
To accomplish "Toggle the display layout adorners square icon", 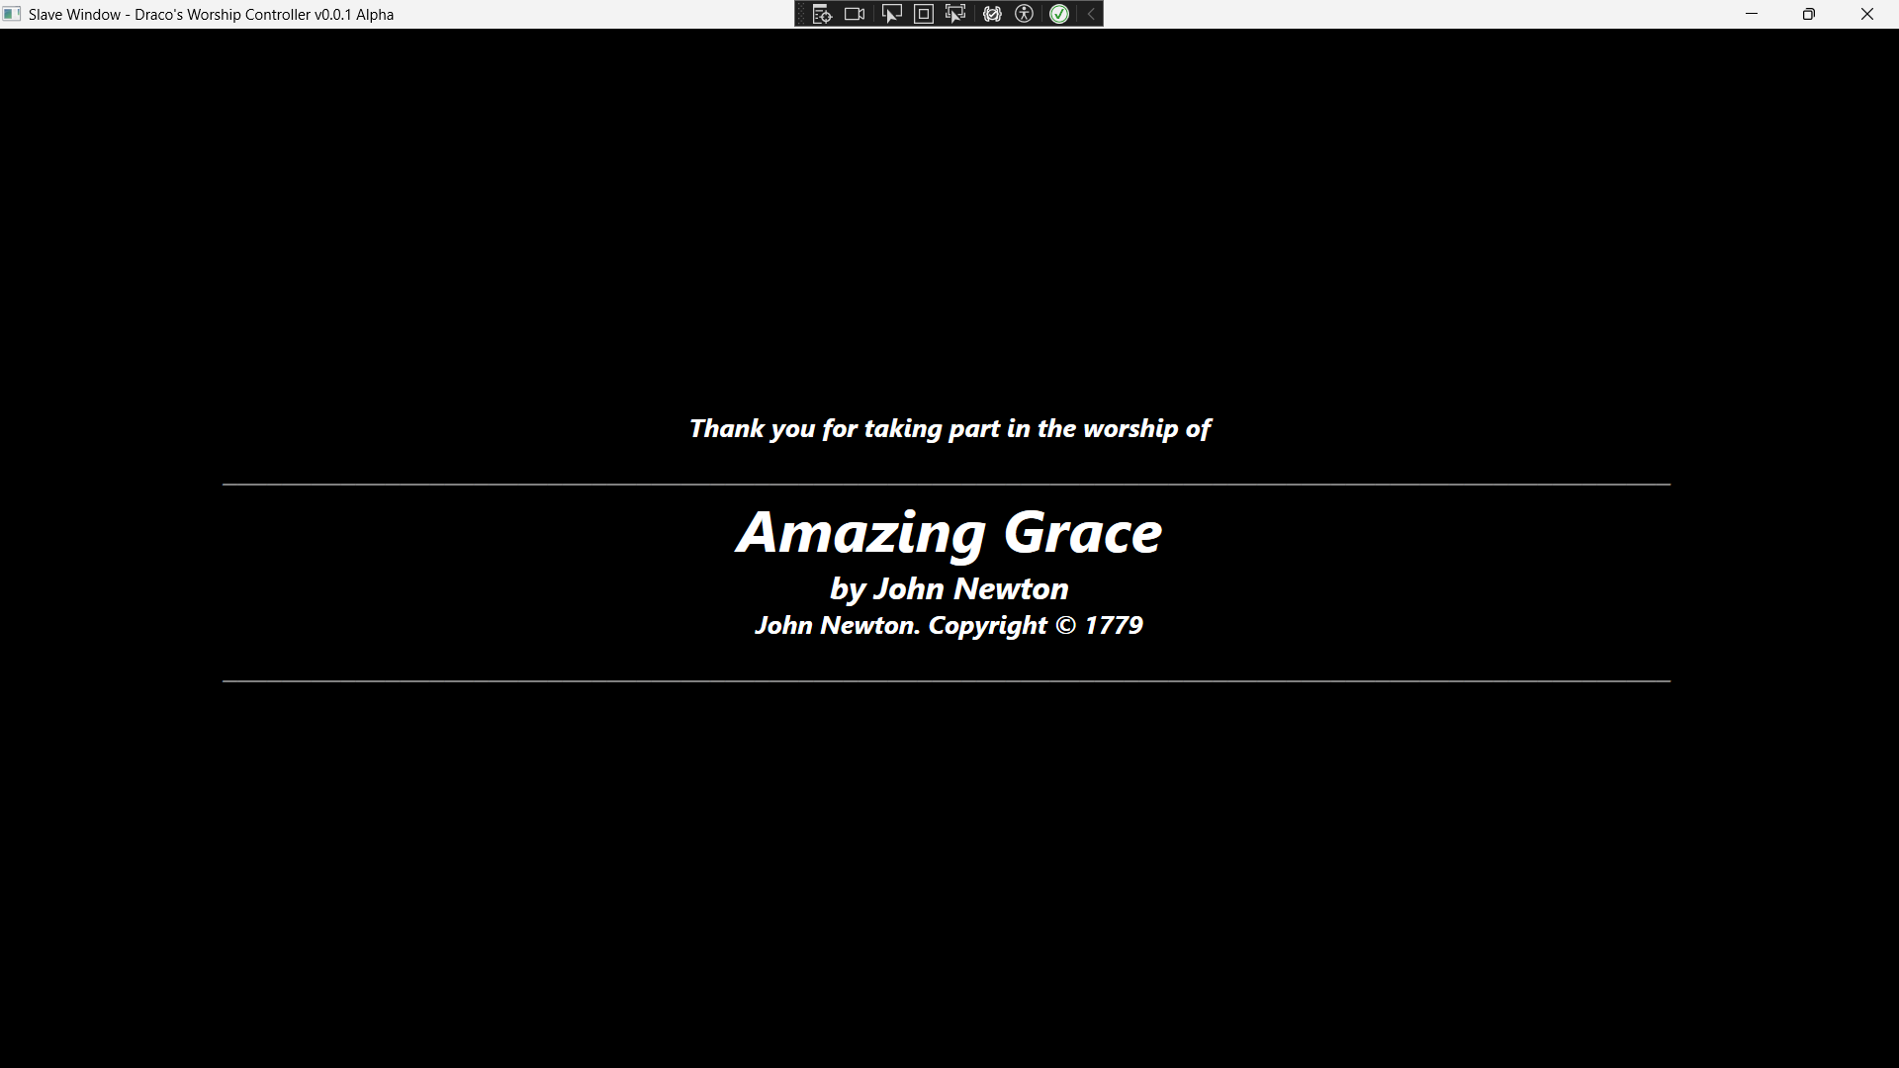I will coord(924,14).
